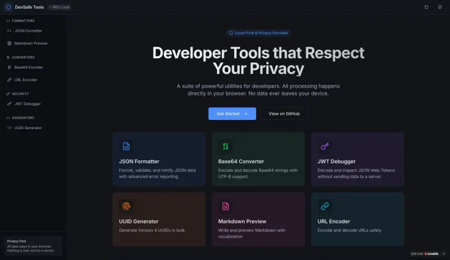Click the Privacy First notice in sidebar
Image resolution: width=450 pixels, height=260 pixels.
(33, 246)
